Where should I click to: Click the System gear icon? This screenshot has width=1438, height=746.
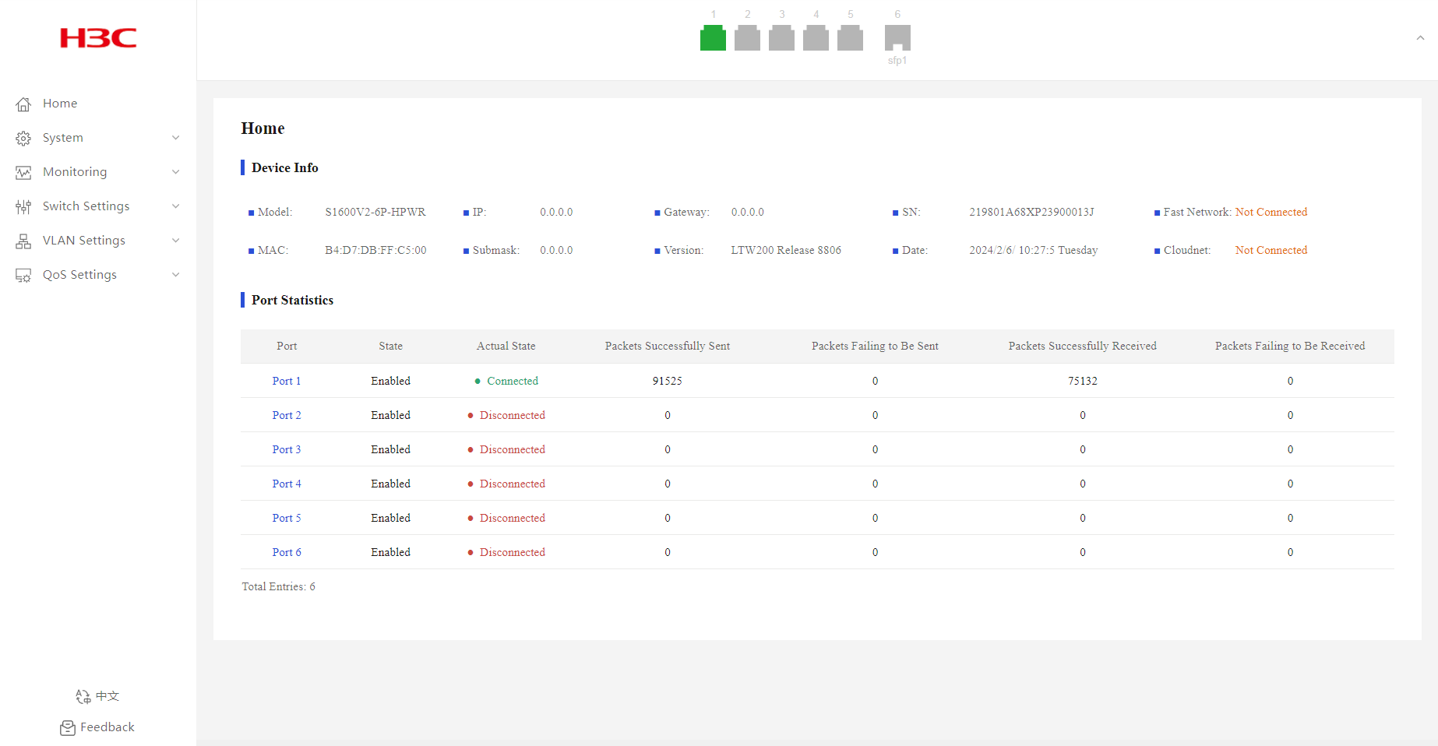click(23, 138)
